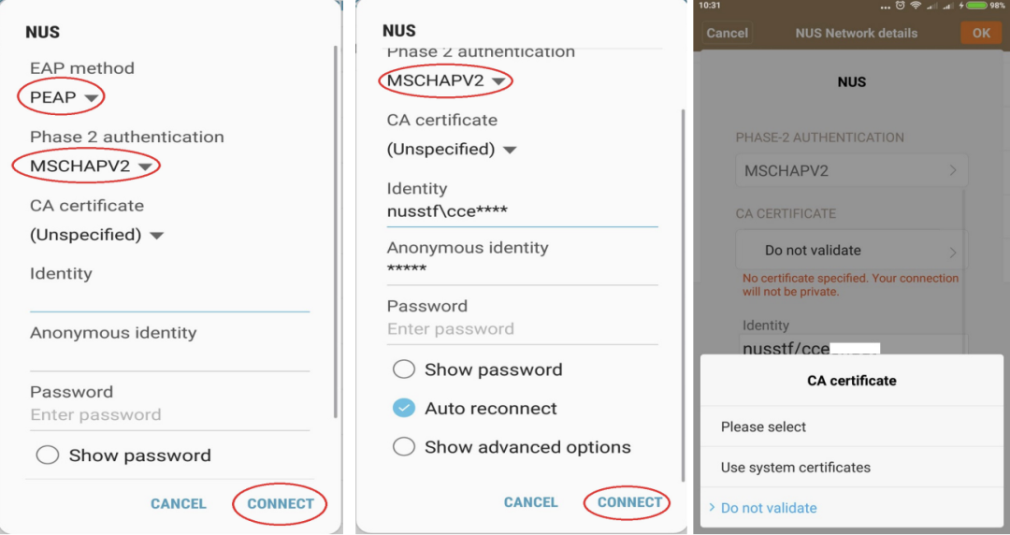Click the green battery icon in status bar

pos(976,6)
